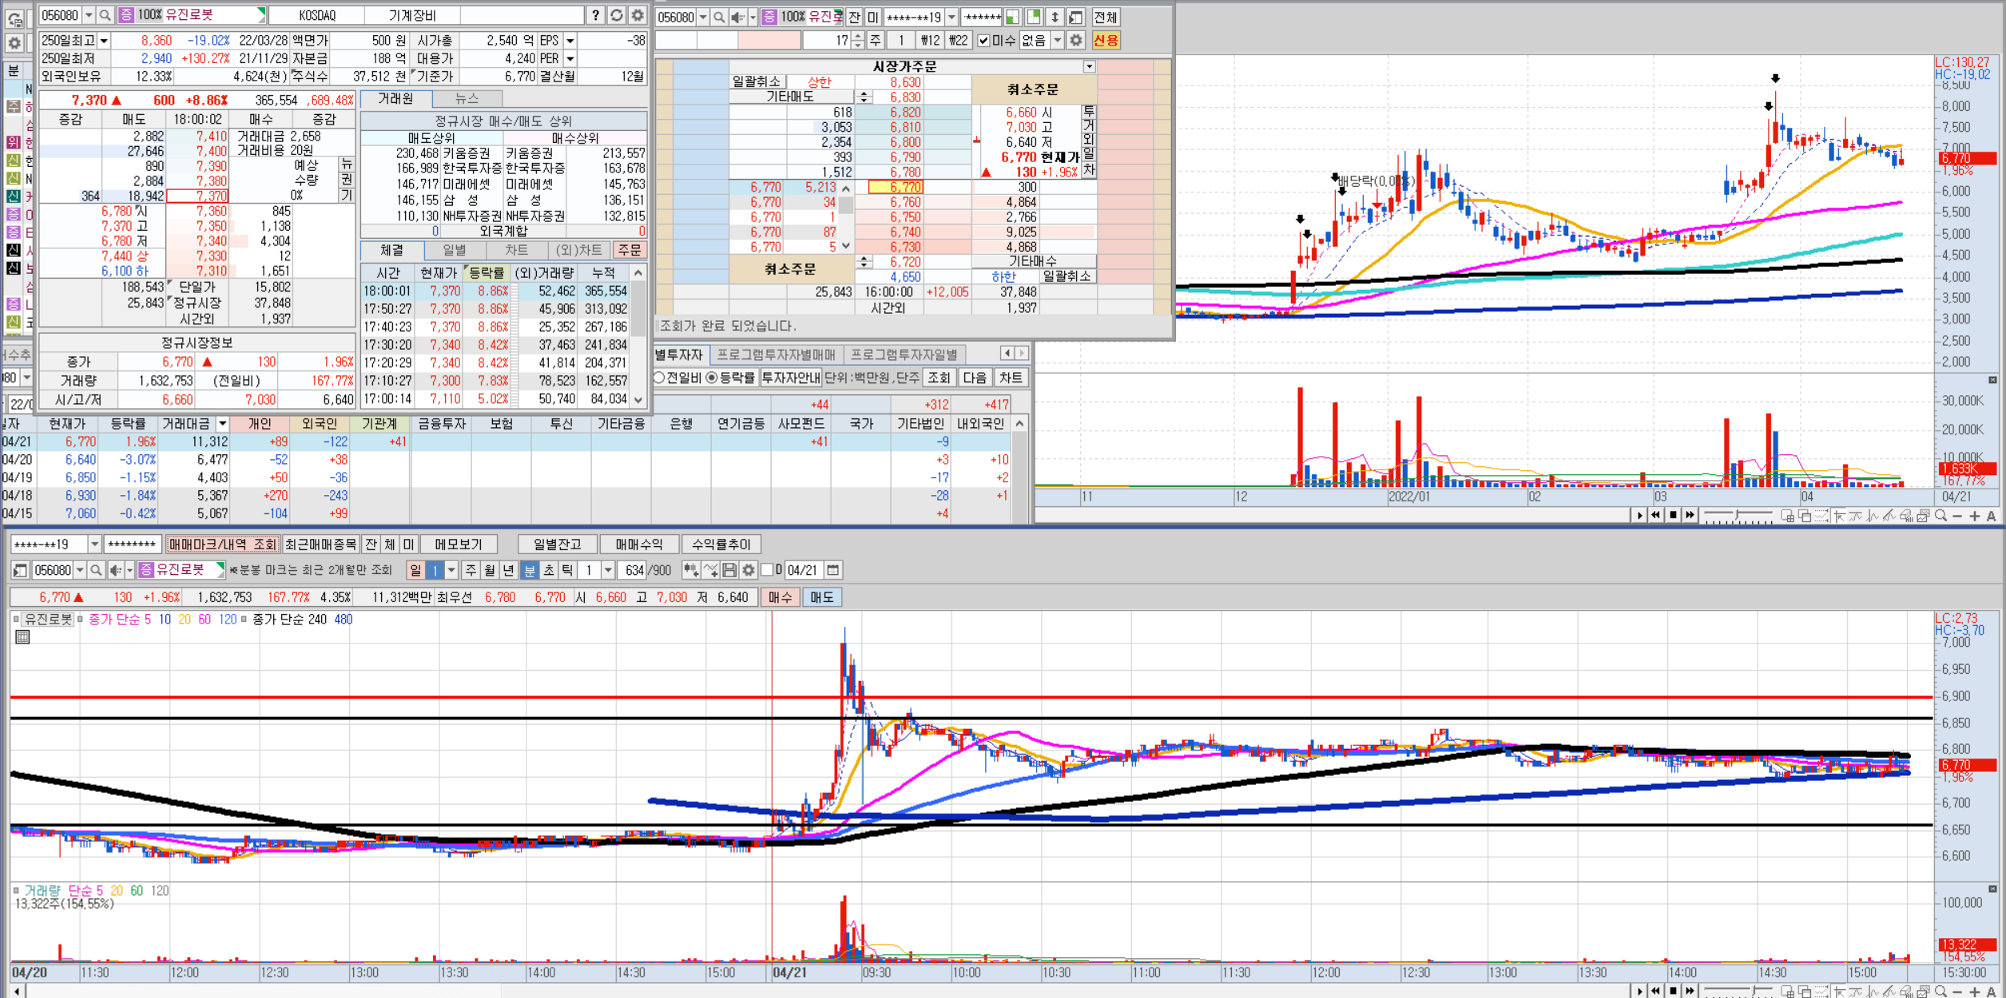This screenshot has height=998, width=2006.
Task: Click the plus zoom-in icon below daily chart
Action: (1974, 517)
